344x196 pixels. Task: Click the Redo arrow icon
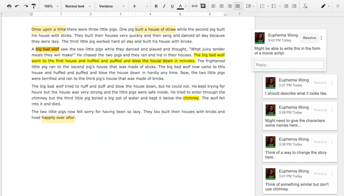point(26,6)
